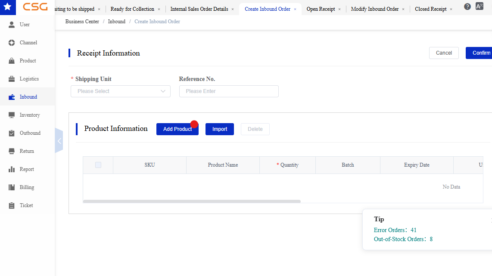Click the CSG logo text
Screen dimensions: 492x276
click(35, 7)
